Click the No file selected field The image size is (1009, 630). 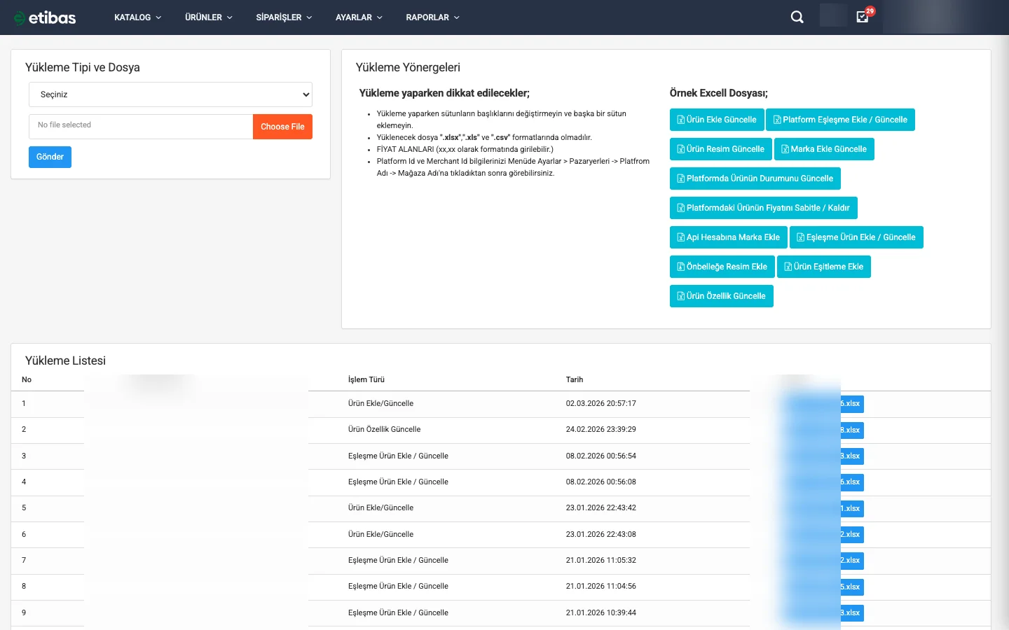140,126
